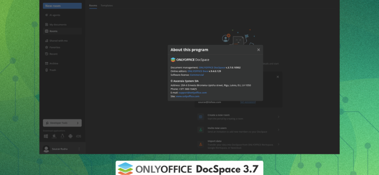This screenshot has height=175, width=379.
Task: Open the ONLYOFFICE Docs link
Action: (x=198, y=71)
